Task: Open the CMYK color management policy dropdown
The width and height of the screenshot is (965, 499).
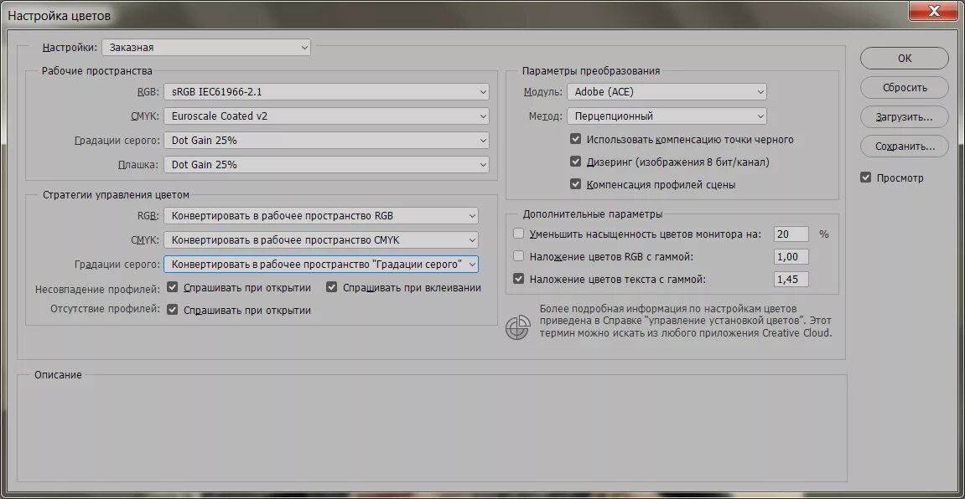Action: pyautogui.click(x=321, y=239)
